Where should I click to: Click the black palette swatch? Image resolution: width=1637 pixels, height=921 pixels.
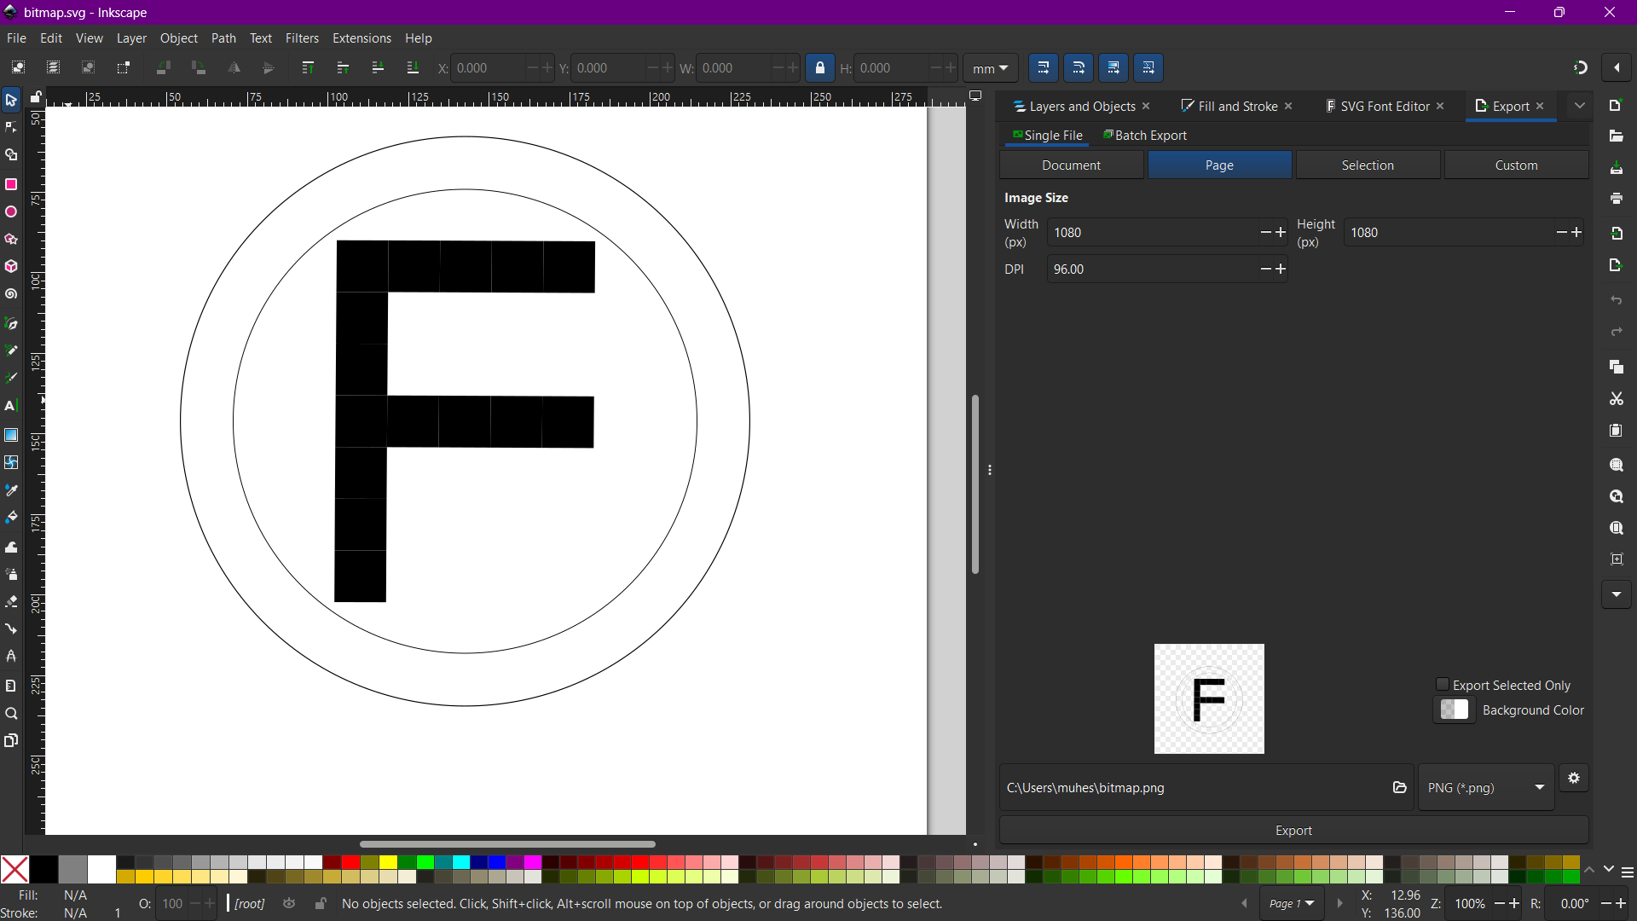[43, 870]
